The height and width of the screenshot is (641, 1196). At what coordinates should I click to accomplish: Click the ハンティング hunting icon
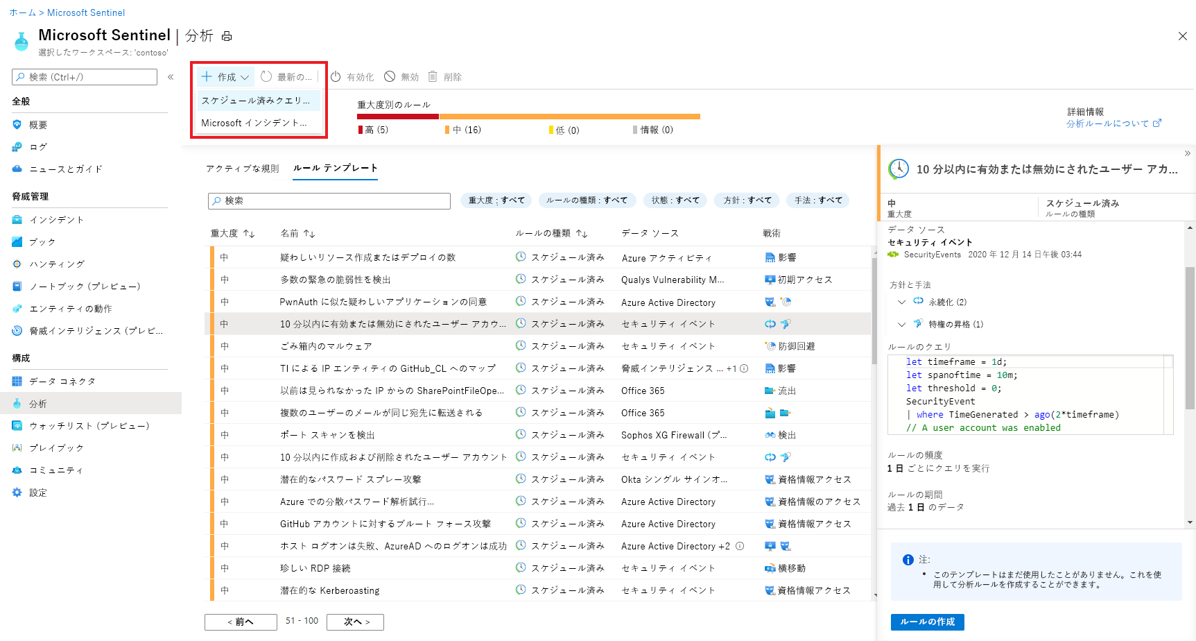click(x=17, y=264)
